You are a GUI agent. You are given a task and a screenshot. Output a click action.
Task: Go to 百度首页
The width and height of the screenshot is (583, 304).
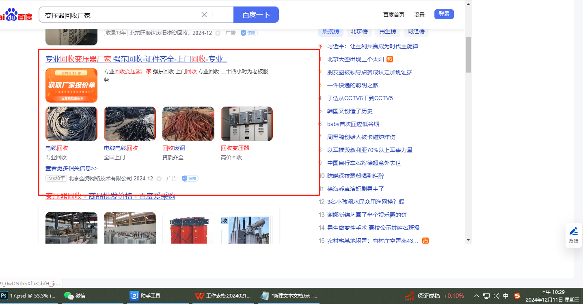pyautogui.click(x=394, y=15)
